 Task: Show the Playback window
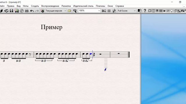point(164,11)
